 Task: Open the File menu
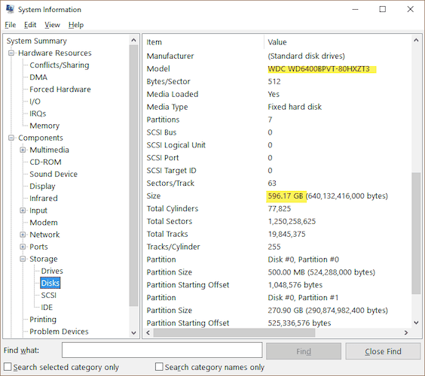click(x=11, y=25)
